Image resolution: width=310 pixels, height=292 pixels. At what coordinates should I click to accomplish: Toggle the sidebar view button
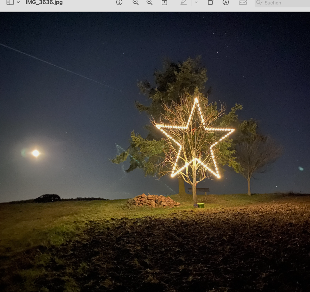click(x=10, y=2)
